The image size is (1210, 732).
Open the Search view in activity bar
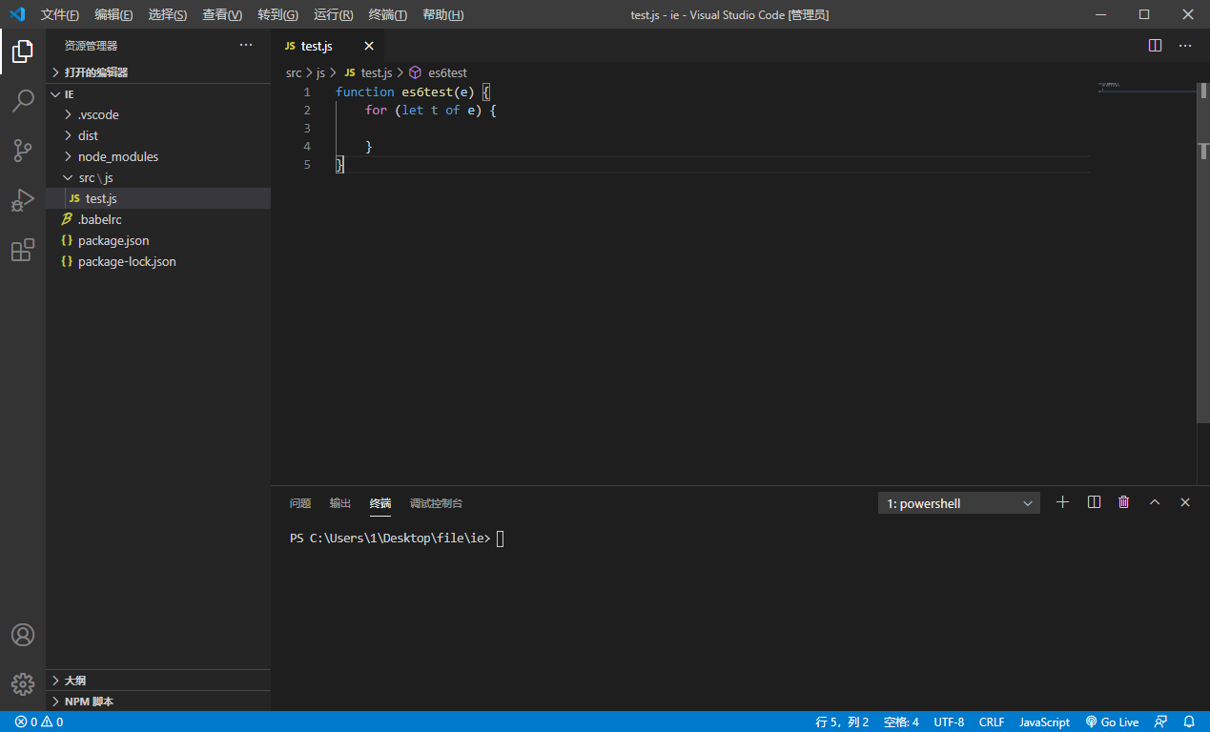click(x=23, y=101)
